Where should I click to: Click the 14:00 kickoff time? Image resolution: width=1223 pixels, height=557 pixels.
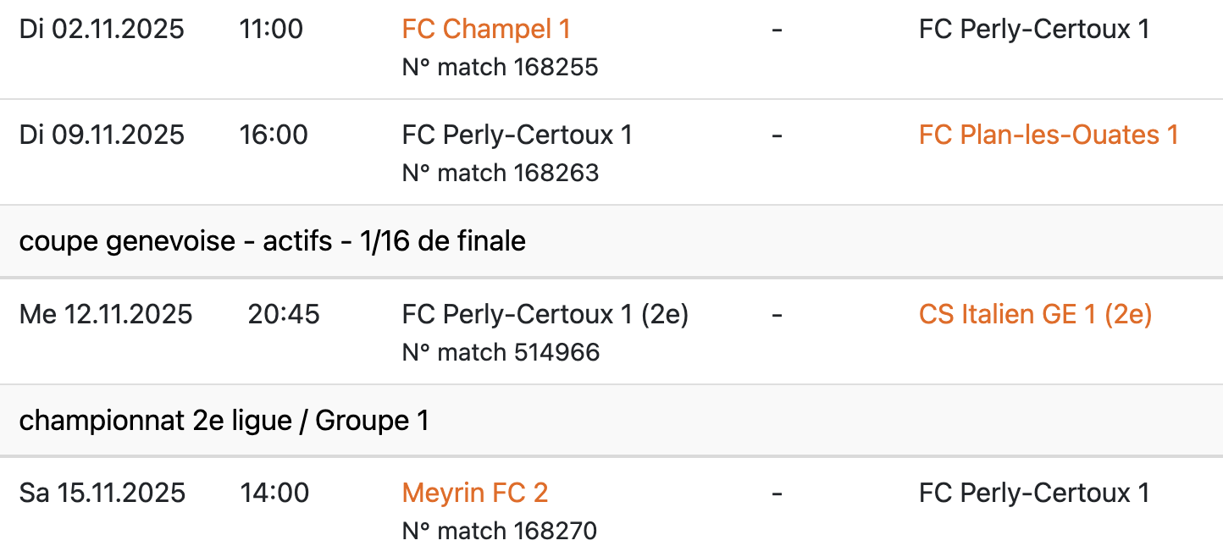274,493
